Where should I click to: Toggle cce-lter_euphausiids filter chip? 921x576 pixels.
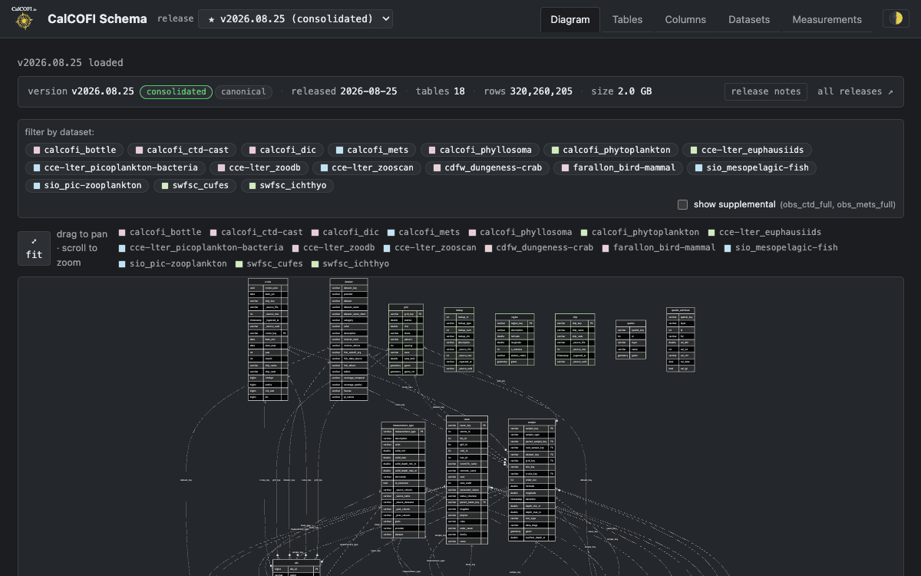(x=748, y=150)
